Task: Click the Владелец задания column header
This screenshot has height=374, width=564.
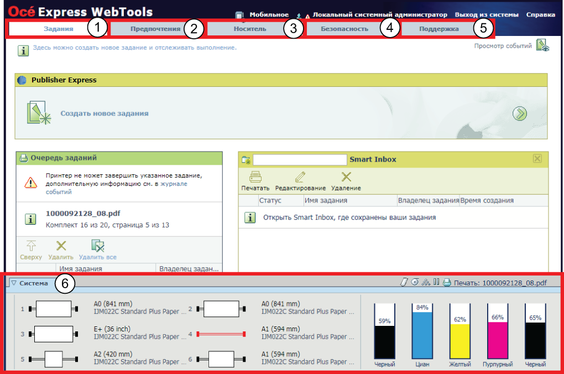Action: coord(429,200)
